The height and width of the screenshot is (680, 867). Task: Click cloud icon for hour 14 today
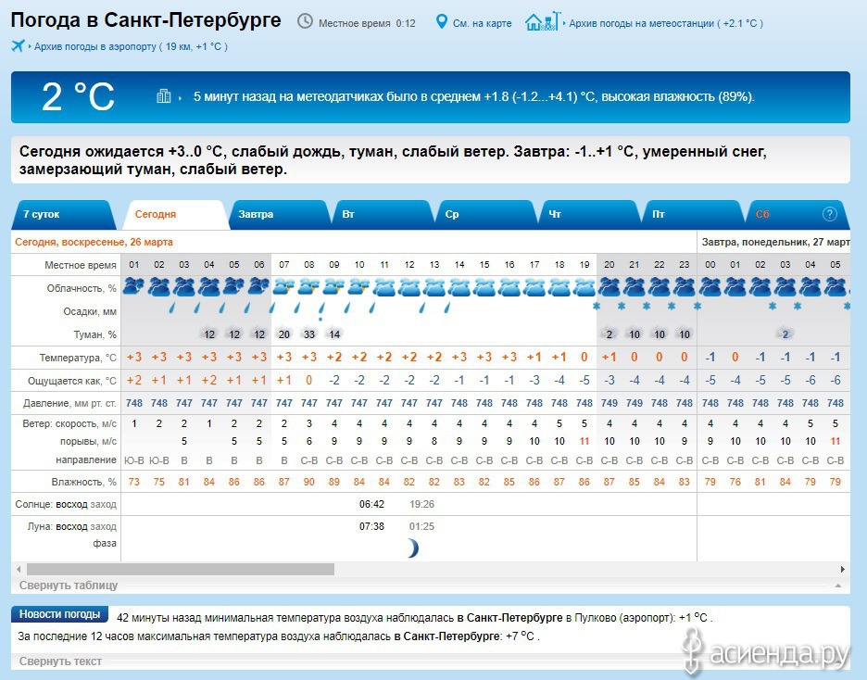(x=459, y=287)
